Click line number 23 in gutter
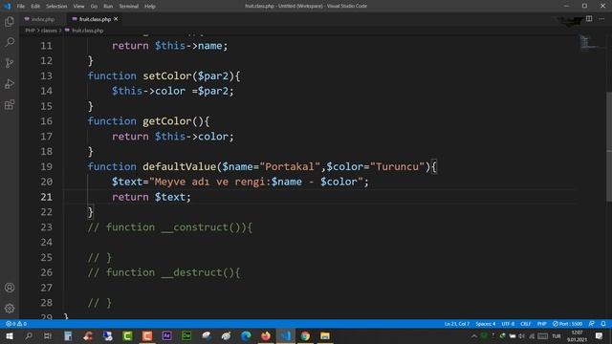Image resolution: width=612 pixels, height=344 pixels. click(46, 227)
